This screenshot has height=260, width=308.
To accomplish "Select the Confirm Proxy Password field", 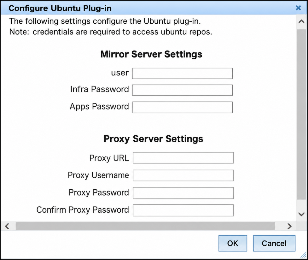I will click(x=183, y=210).
